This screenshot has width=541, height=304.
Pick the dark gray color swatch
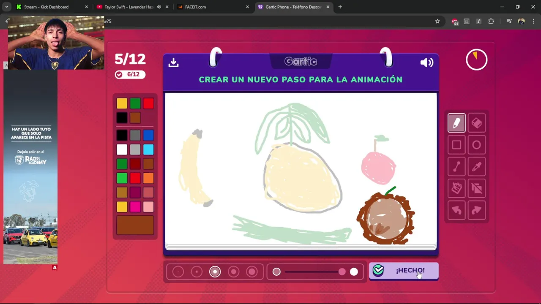[x=135, y=135]
